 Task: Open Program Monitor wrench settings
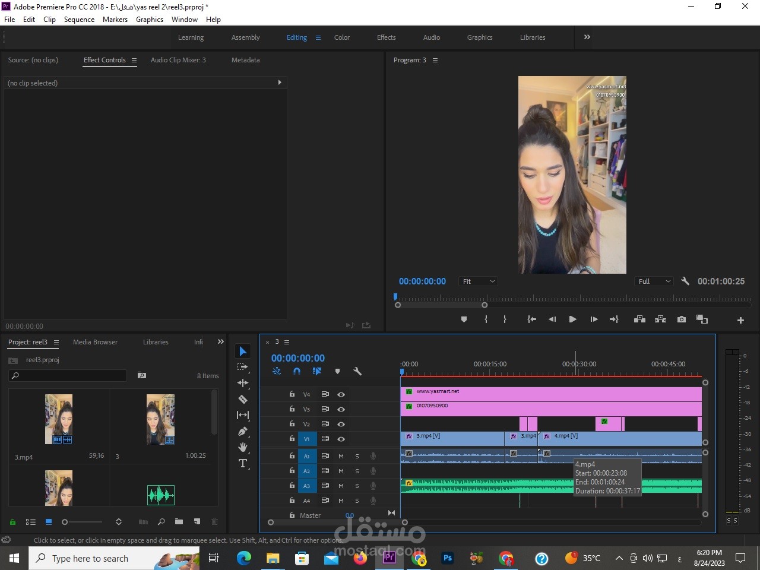click(x=685, y=281)
